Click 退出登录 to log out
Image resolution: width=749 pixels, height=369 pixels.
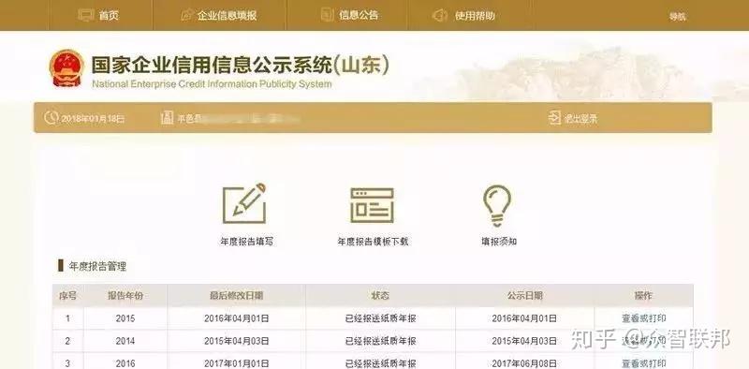point(580,119)
